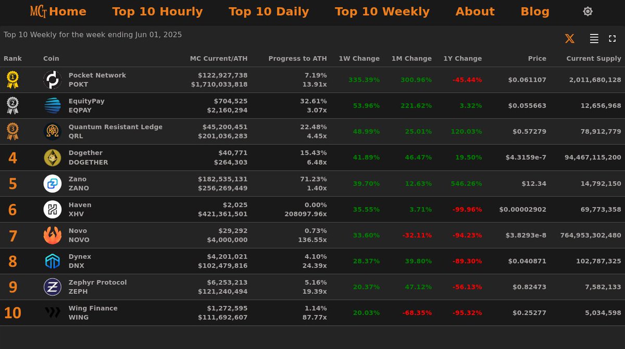Image resolution: width=625 pixels, height=349 pixels.
Task: Click the Rank column header
Action: [13, 59]
